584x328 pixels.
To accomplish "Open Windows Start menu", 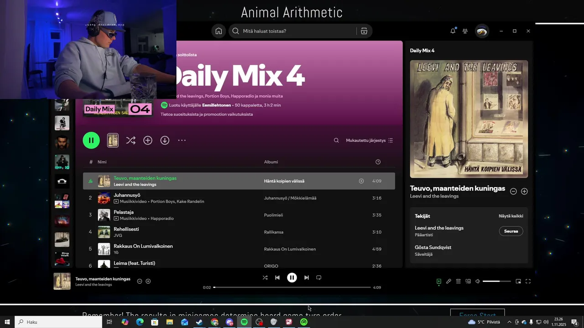I will (x=7, y=322).
